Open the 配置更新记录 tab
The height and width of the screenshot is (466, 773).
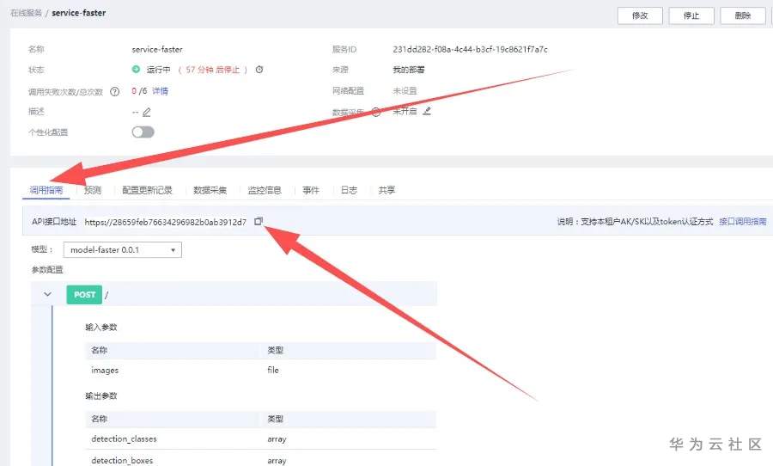pyautogui.click(x=147, y=190)
